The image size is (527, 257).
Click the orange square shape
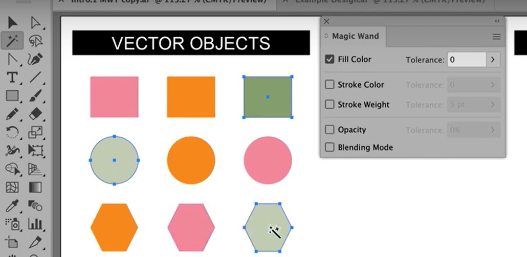click(191, 97)
